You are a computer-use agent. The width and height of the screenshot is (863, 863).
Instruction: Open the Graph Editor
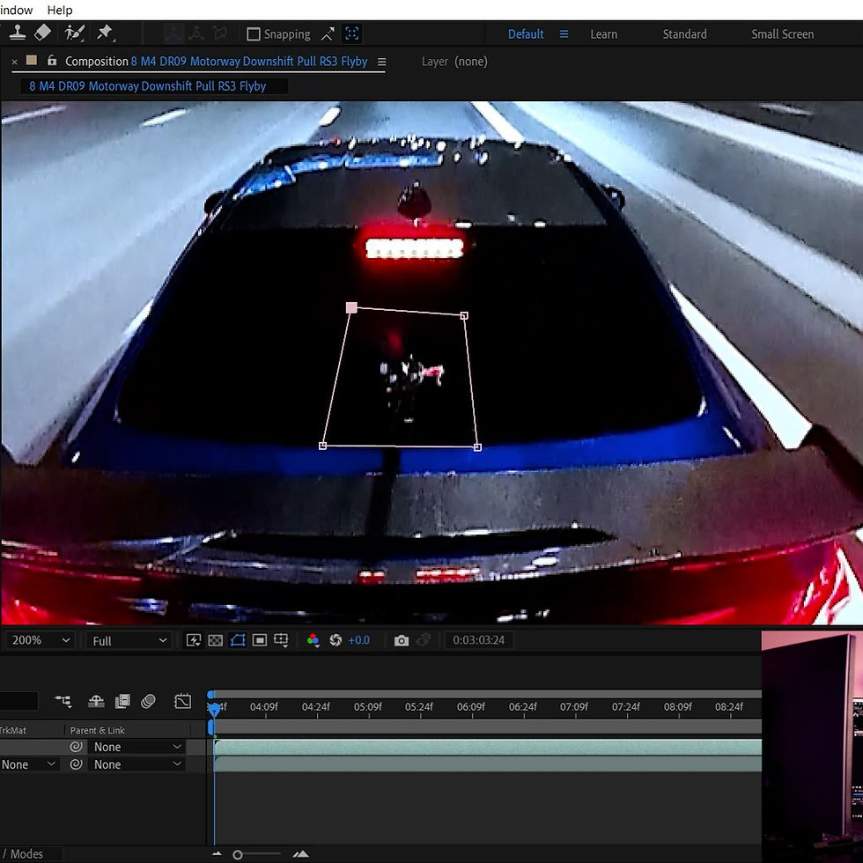[x=183, y=701]
